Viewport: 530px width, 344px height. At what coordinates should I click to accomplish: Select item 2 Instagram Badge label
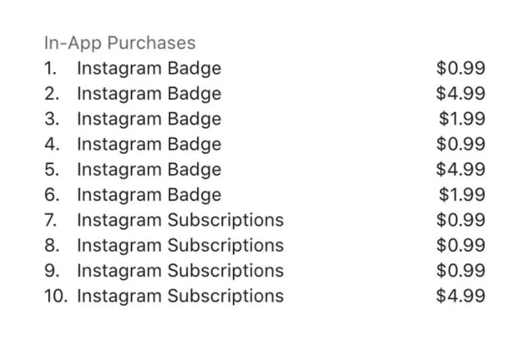[x=149, y=94]
